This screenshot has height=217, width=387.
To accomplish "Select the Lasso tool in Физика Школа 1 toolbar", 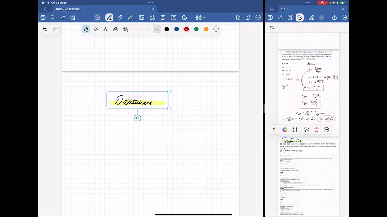I will [x=97, y=17].
